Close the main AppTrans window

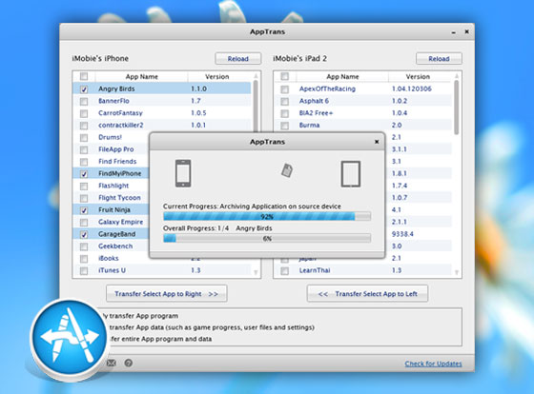tap(466, 31)
